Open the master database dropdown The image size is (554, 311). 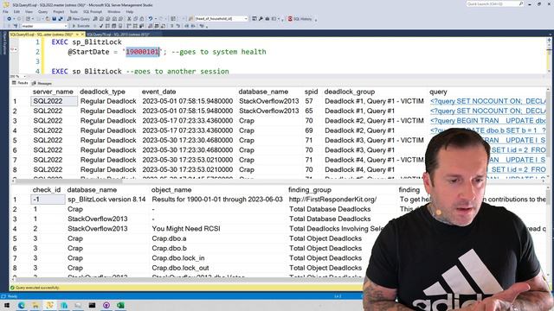point(44,26)
